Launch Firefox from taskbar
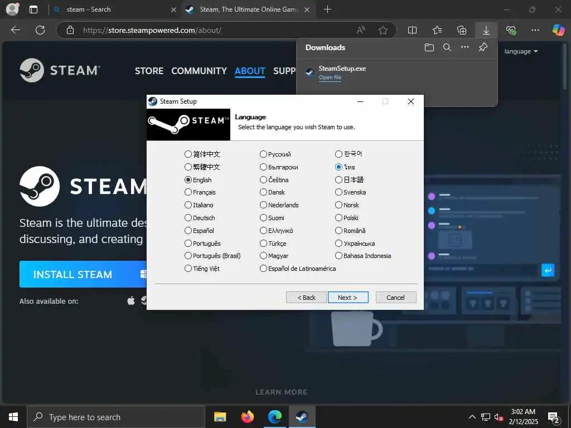This screenshot has height=428, width=571. point(247,417)
